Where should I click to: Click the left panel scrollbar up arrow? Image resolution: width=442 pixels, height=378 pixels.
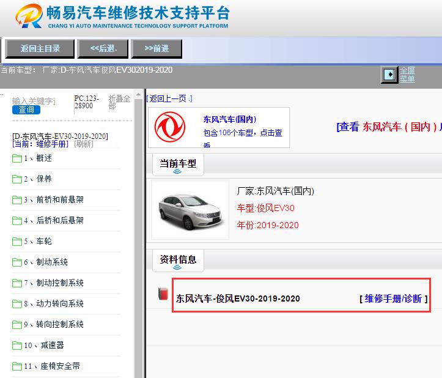pos(138,94)
